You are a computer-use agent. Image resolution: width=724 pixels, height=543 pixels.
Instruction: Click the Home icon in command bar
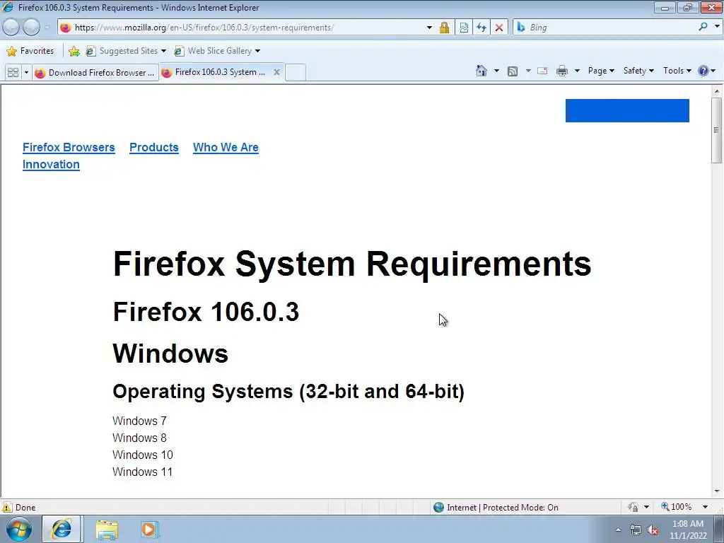(481, 71)
